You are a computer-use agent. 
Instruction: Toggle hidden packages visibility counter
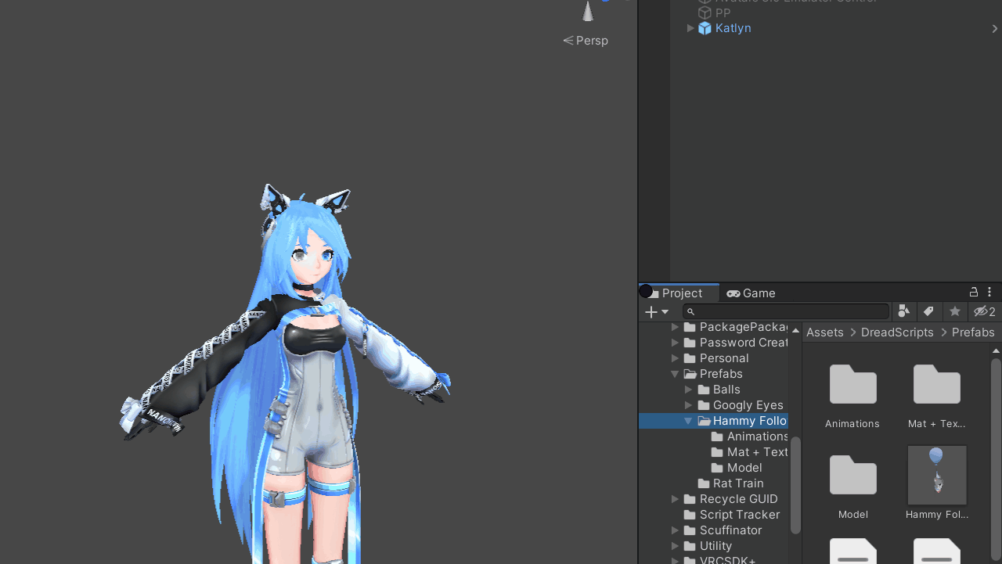tap(985, 311)
